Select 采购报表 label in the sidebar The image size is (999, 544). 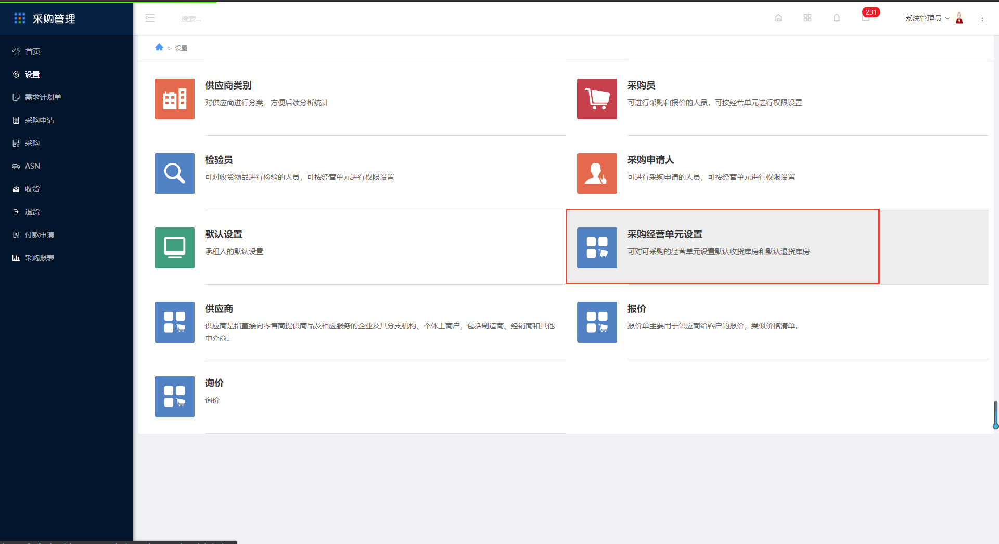pos(40,258)
